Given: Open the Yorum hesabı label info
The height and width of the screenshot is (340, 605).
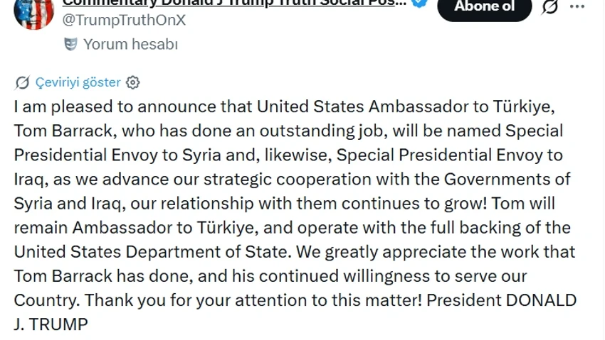Looking at the screenshot, I should [130, 44].
